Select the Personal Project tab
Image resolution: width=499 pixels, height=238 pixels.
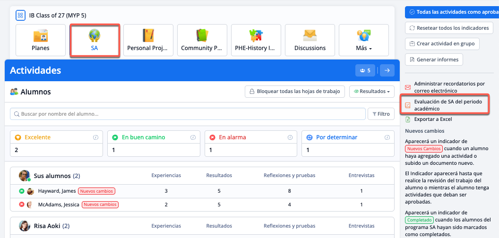[x=148, y=40]
